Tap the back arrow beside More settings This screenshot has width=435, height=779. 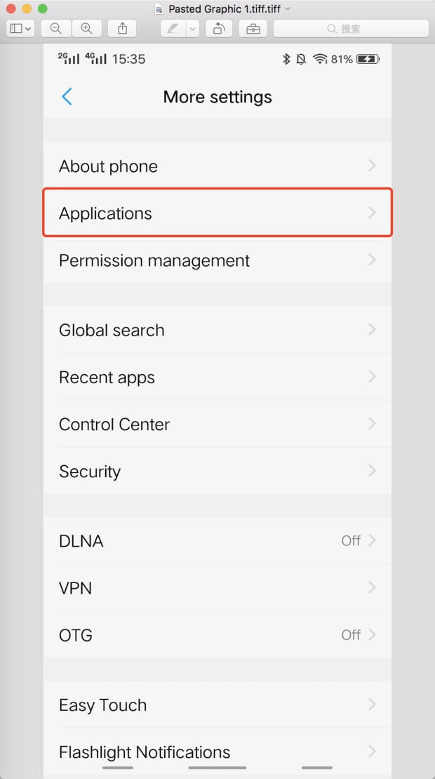[x=67, y=97]
